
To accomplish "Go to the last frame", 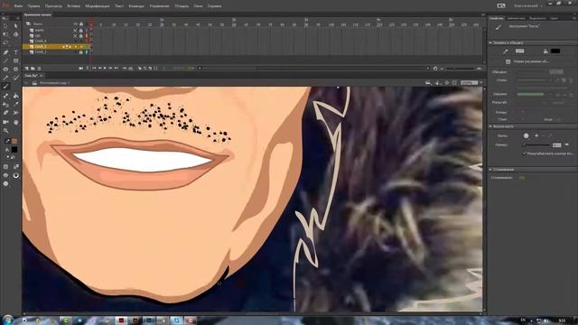I will (117, 69).
